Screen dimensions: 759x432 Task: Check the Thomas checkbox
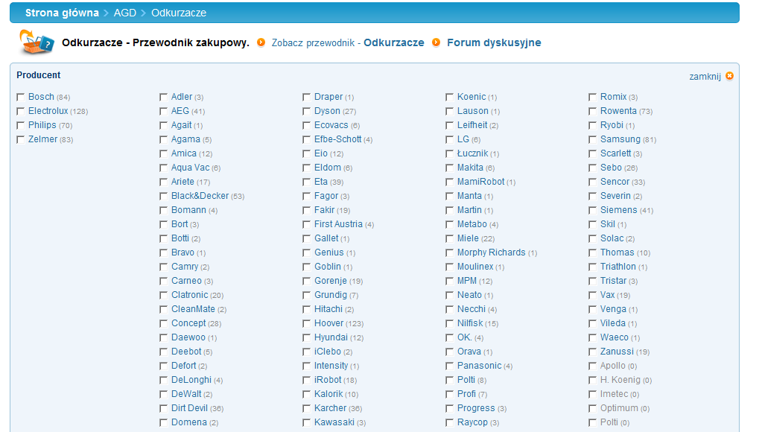coord(592,252)
